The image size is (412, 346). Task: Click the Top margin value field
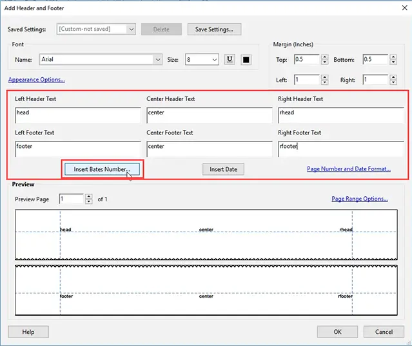[307, 60]
